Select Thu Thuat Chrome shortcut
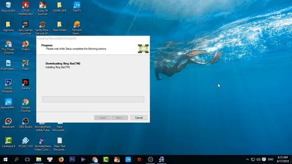The image size is (292, 164). click(x=8, y=47)
